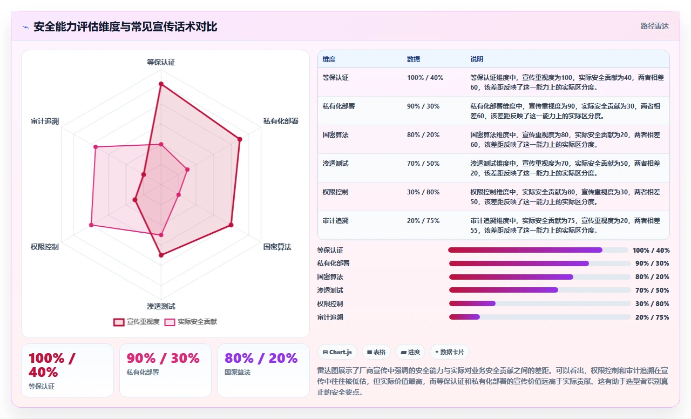Click the 数据卡片 chip

coord(450,352)
